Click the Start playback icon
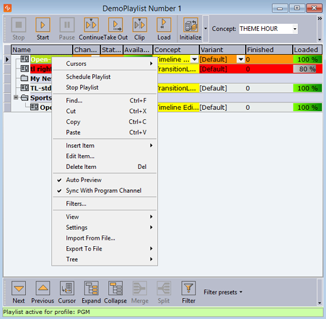326x319 pixels. [43, 25]
